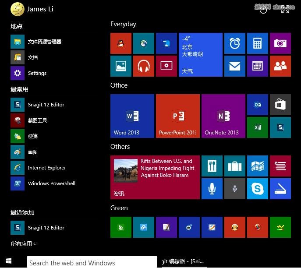Open the Photos tile

click(121, 66)
